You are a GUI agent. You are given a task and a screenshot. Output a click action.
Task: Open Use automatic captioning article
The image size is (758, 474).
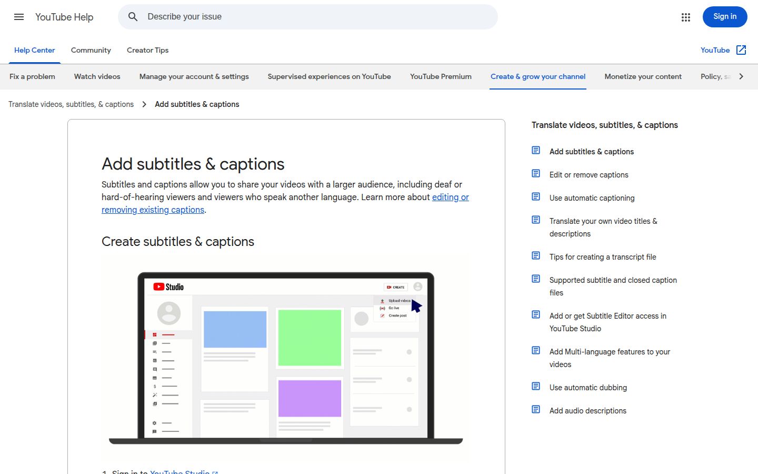(x=592, y=198)
